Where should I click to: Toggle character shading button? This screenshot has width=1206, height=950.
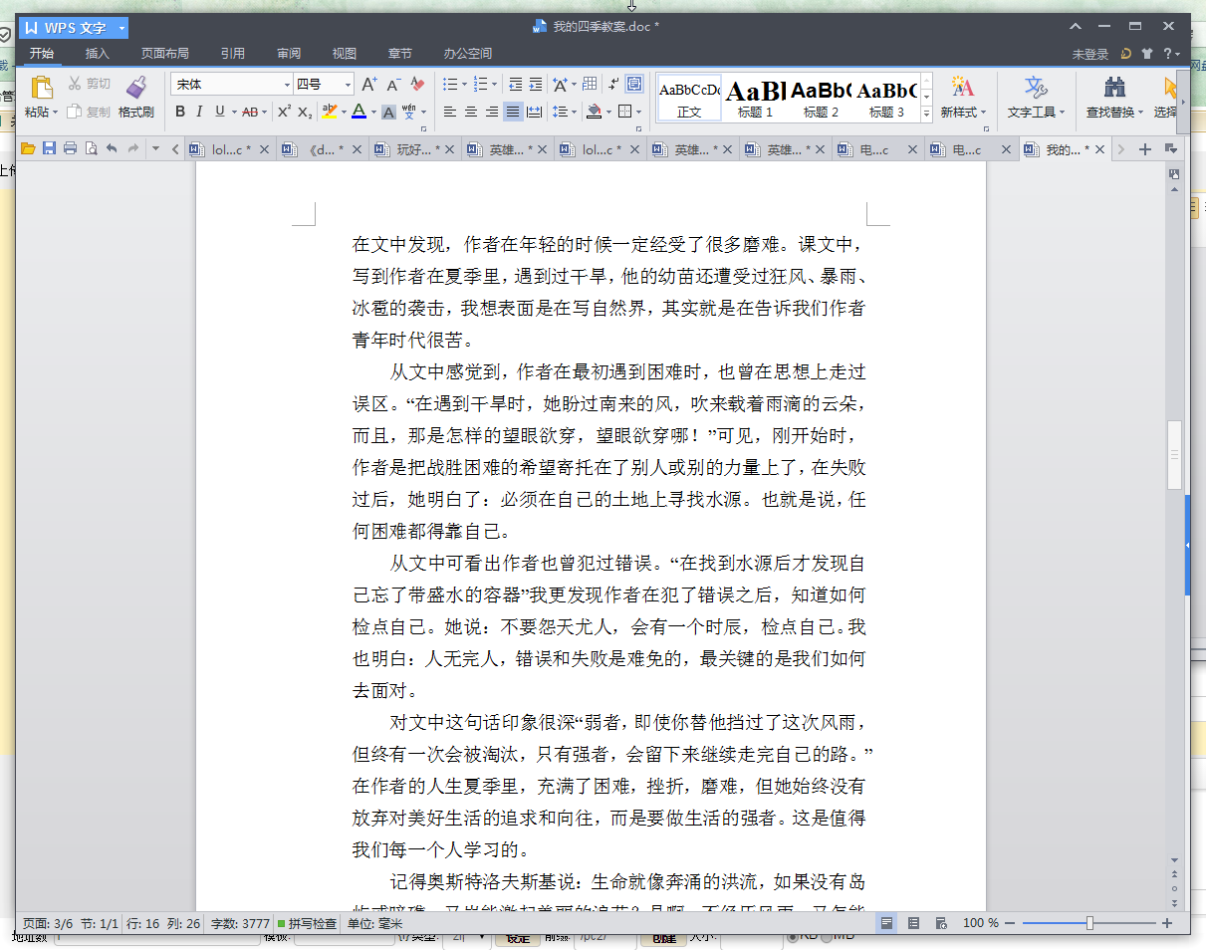click(x=389, y=112)
